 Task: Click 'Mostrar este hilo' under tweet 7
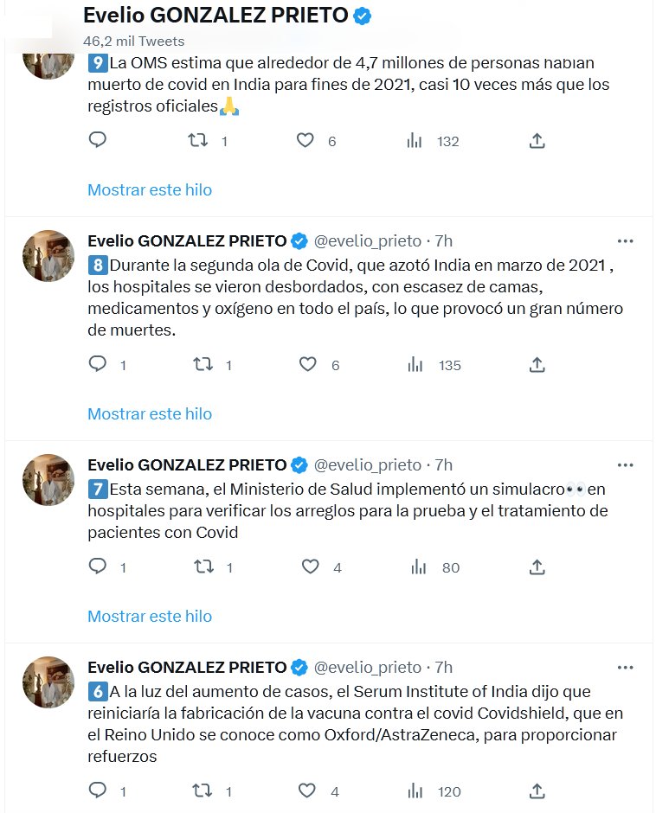pyautogui.click(x=150, y=616)
